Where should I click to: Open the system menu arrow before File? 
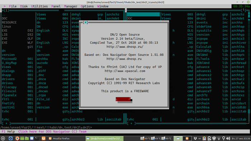[x=4, y=6]
